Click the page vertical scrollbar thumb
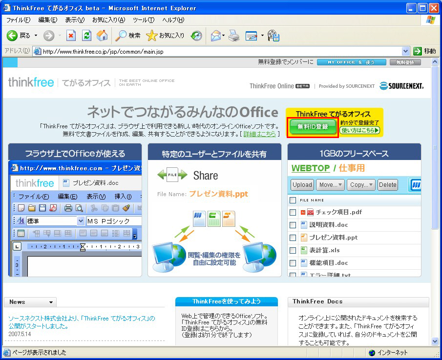 coord(435,149)
